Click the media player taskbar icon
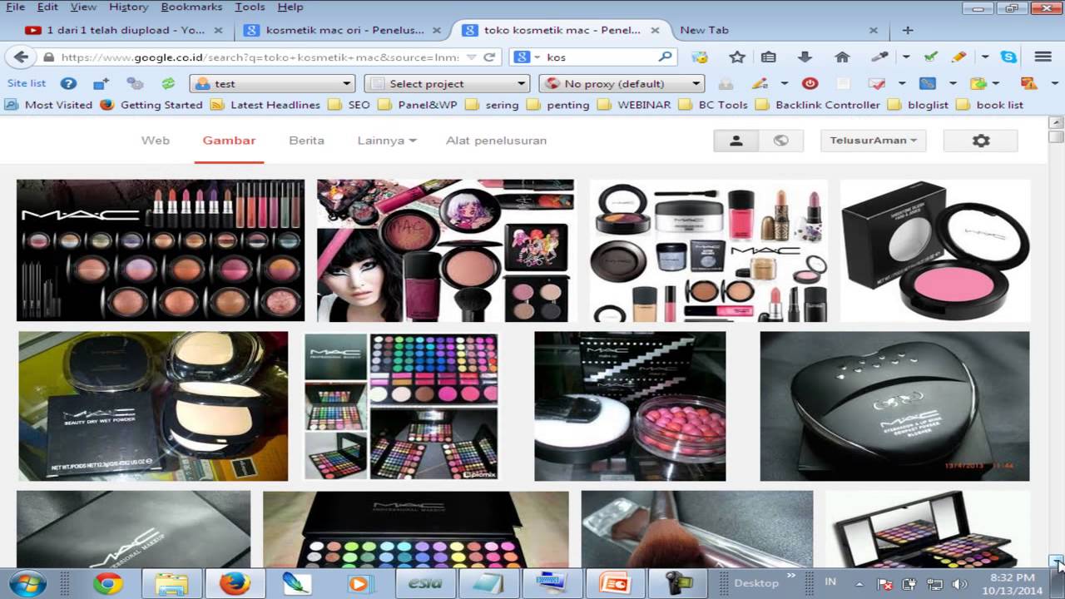The height and width of the screenshot is (599, 1065). coord(359,583)
